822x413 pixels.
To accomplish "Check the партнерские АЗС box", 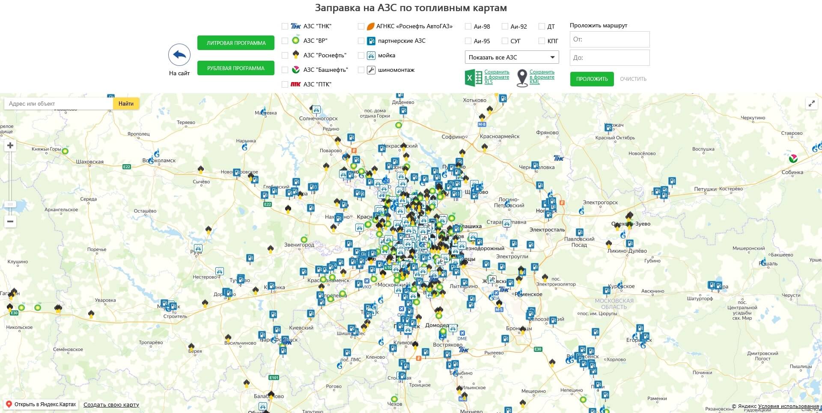I will coord(361,41).
